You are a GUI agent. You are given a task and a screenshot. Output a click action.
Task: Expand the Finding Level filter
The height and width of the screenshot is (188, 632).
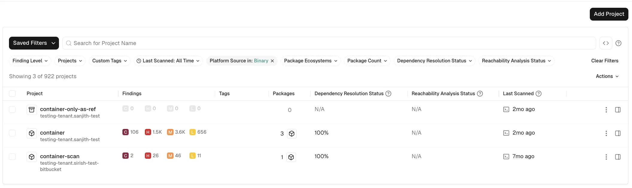point(30,61)
